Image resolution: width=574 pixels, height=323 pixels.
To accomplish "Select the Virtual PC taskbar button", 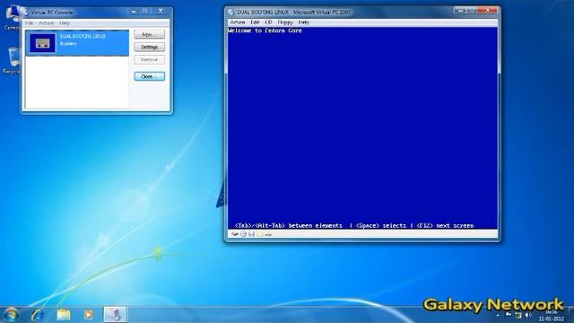I will coord(115,315).
